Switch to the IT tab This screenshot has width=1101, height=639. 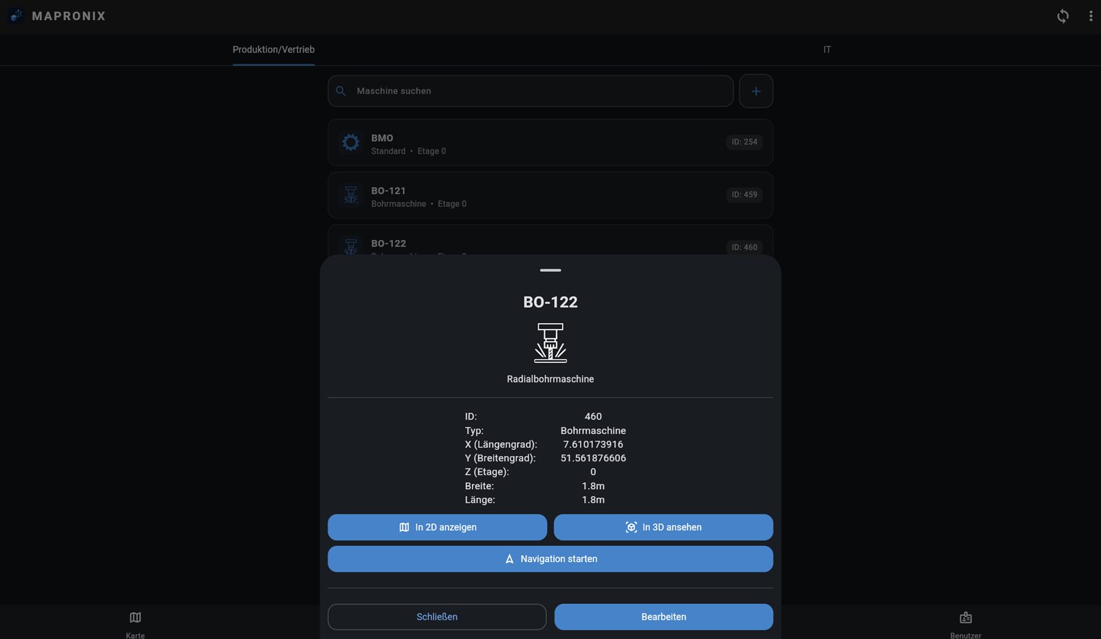pos(827,50)
